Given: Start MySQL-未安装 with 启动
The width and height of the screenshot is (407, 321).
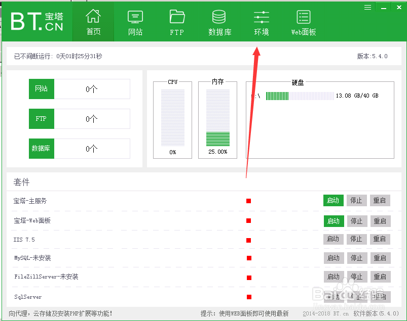Looking at the screenshot, I should coord(334,258).
